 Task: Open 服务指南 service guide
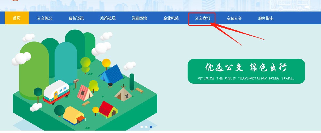tap(266, 18)
